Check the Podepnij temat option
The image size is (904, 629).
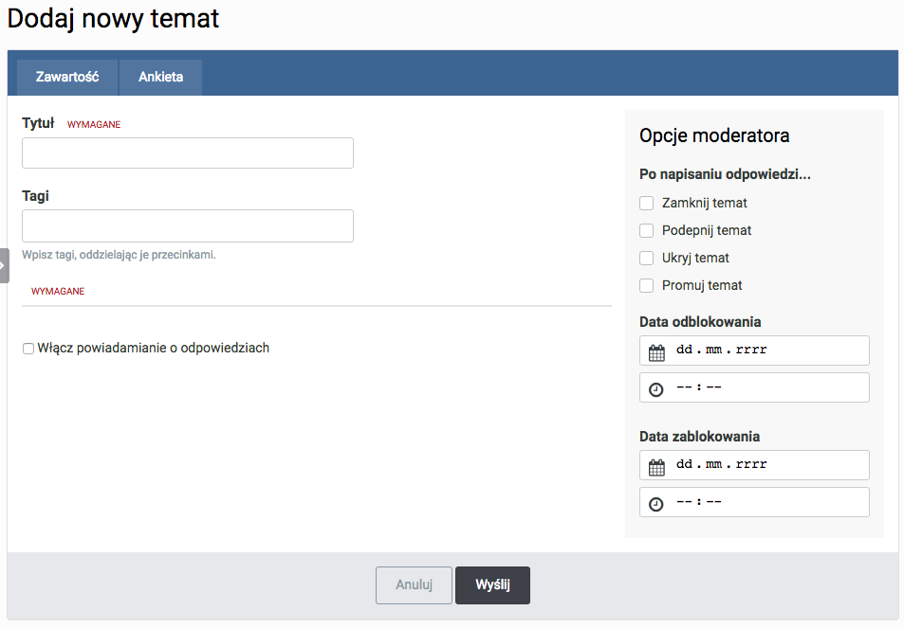pyautogui.click(x=647, y=230)
